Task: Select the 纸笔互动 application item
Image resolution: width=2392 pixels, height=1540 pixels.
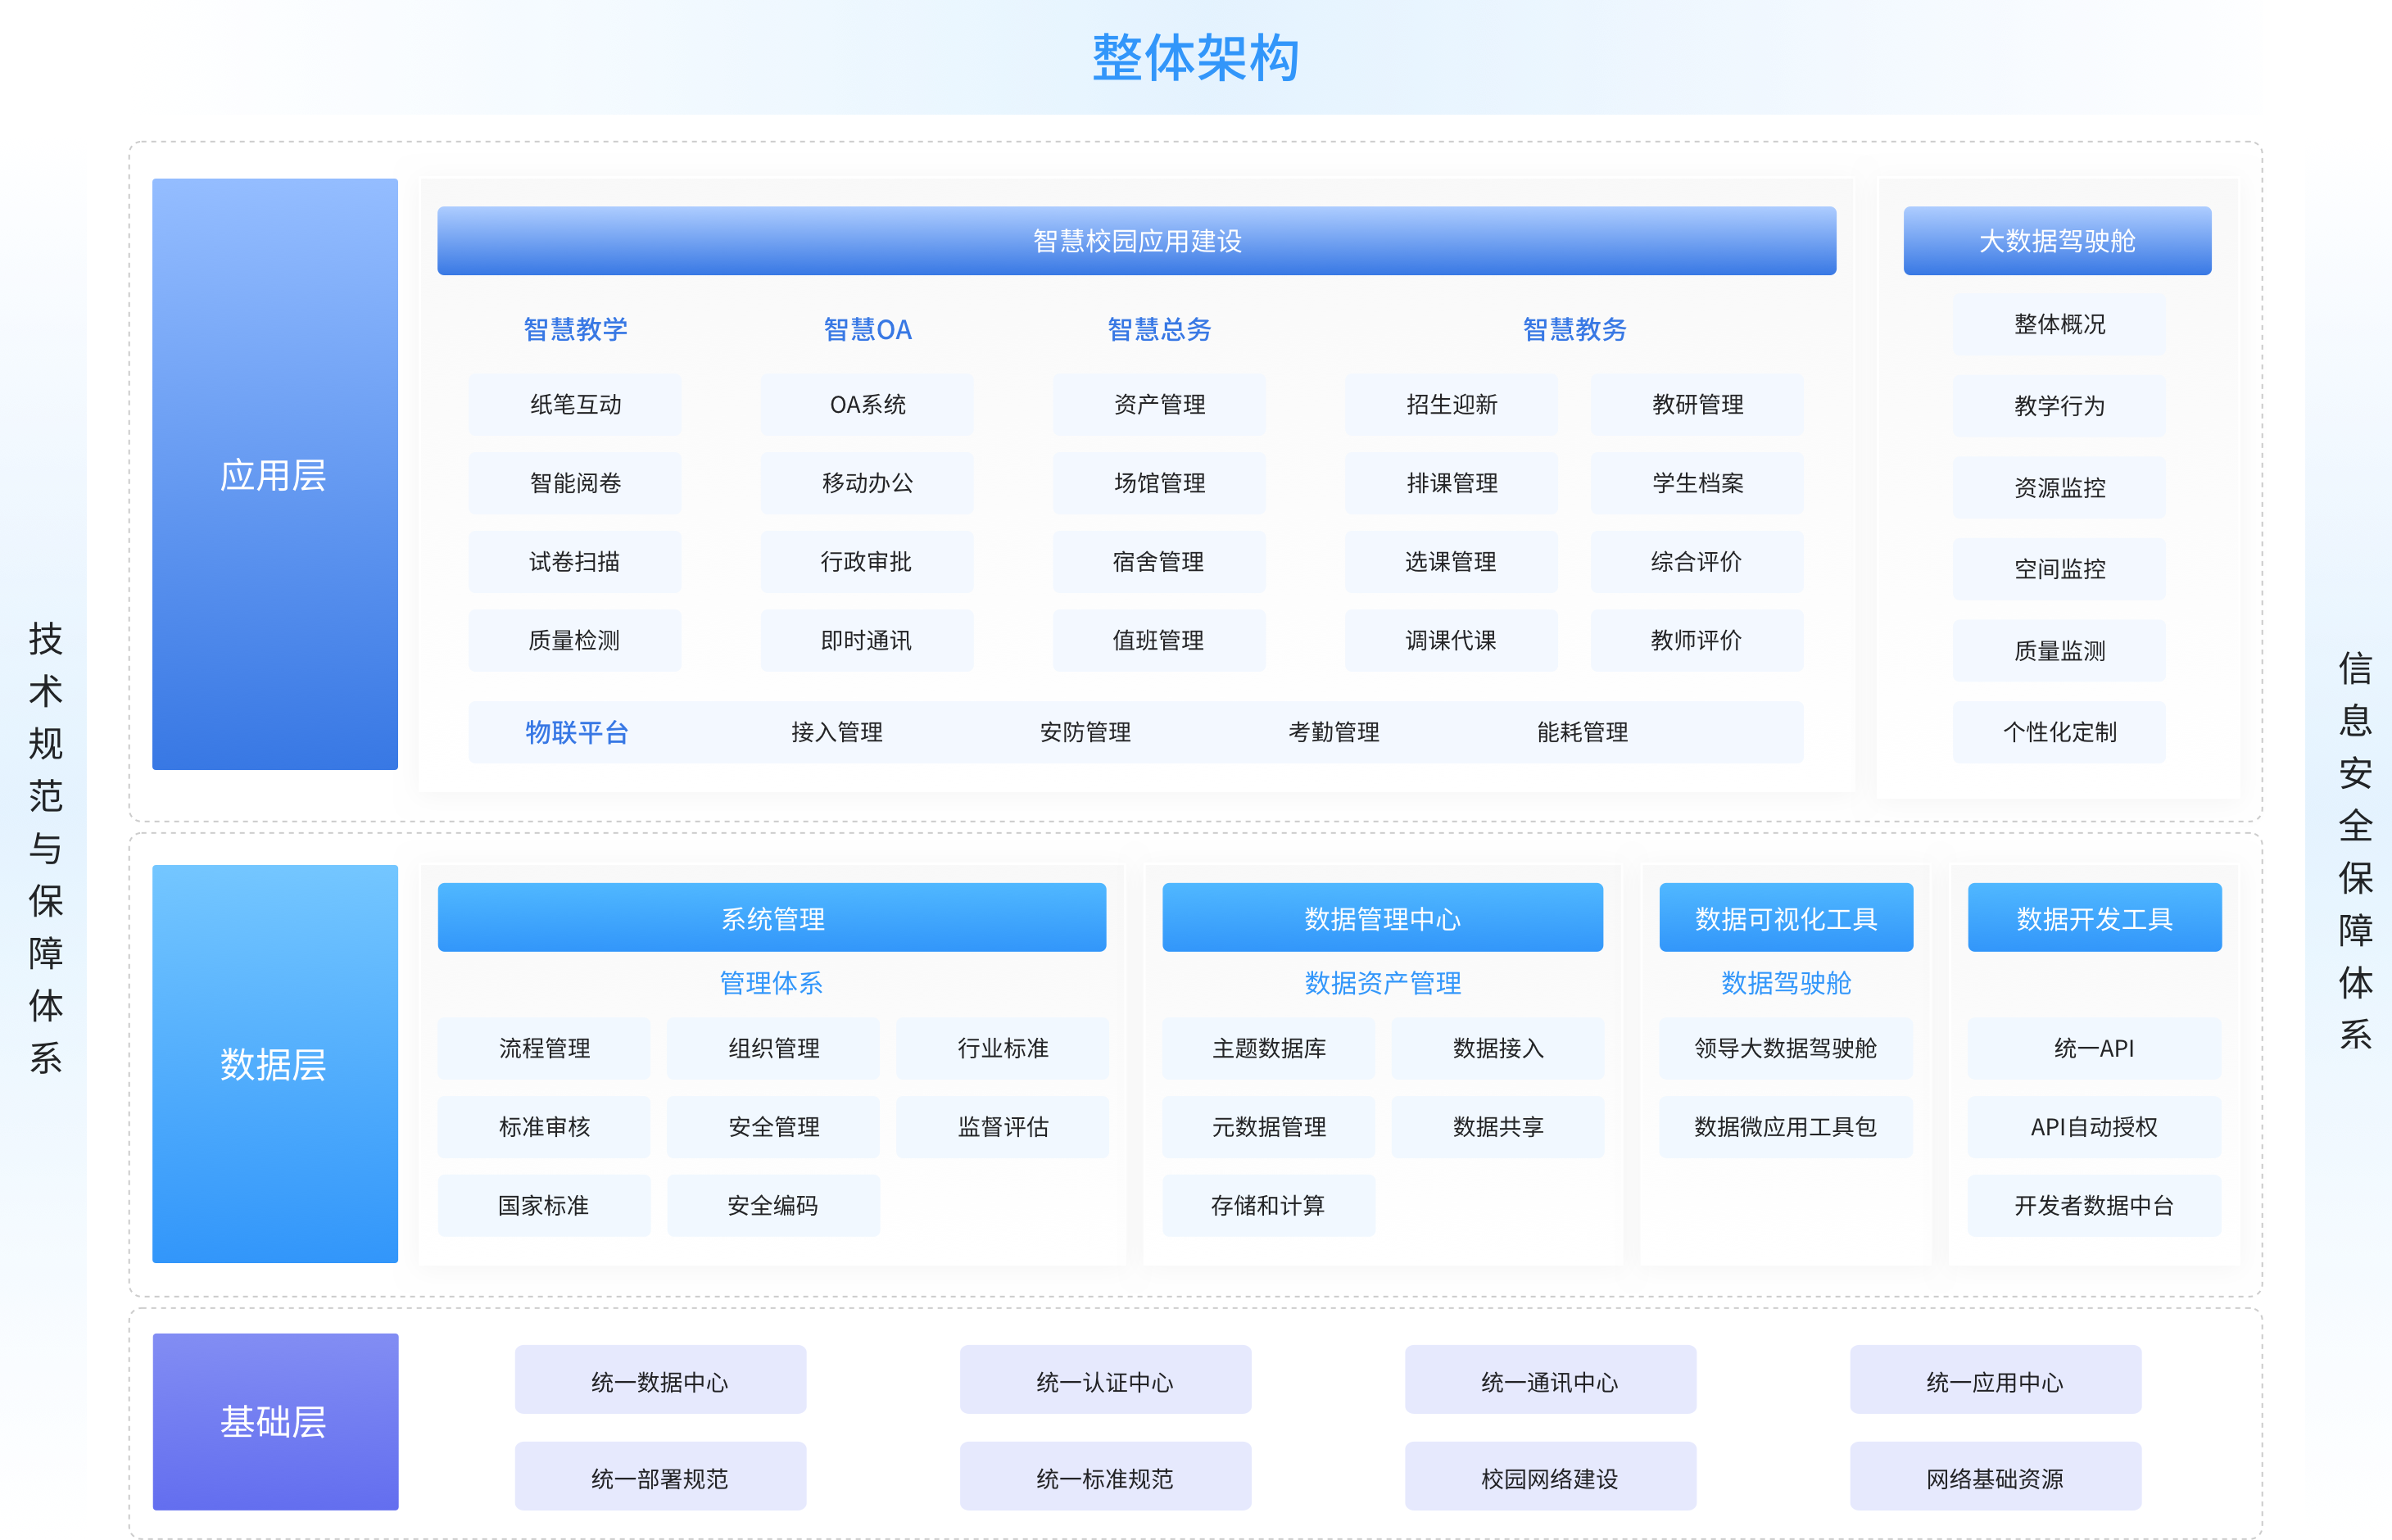Action: point(575,404)
